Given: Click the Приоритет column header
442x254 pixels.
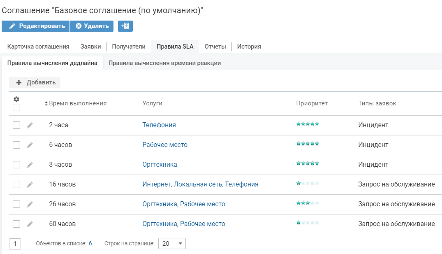Looking at the screenshot, I should [x=312, y=104].
